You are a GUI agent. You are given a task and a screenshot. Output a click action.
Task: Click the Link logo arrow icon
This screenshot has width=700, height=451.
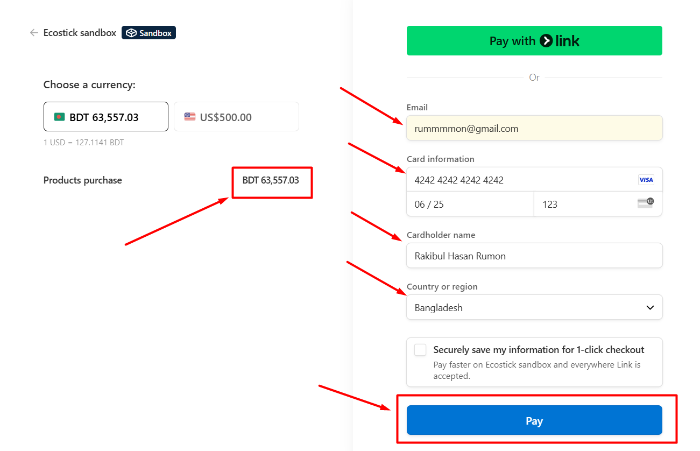click(x=546, y=40)
